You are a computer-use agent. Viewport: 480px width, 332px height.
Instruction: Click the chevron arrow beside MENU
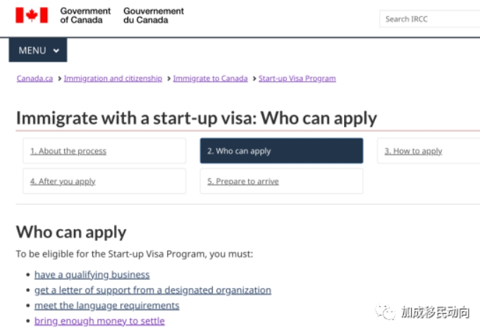(56, 51)
